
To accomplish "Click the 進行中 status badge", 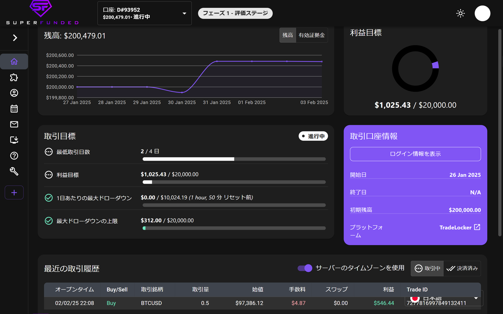I will [313, 136].
